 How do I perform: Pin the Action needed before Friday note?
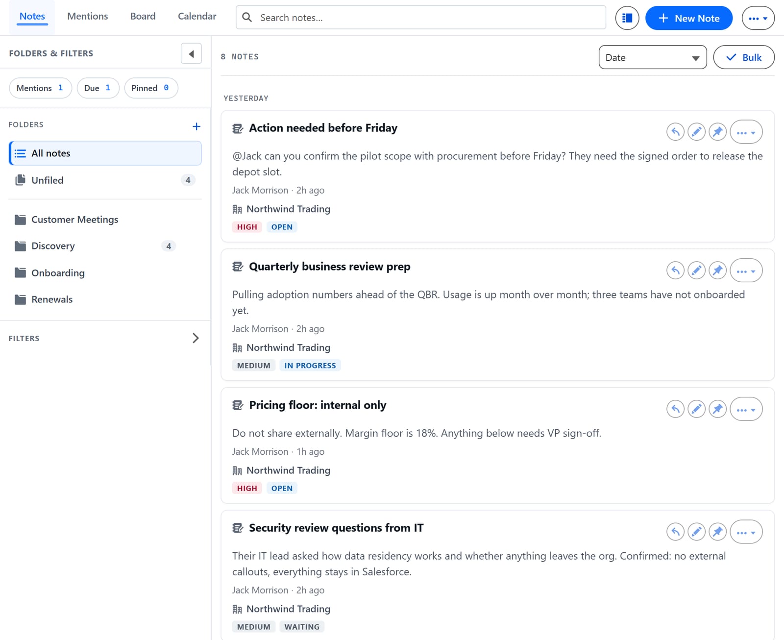coord(718,132)
